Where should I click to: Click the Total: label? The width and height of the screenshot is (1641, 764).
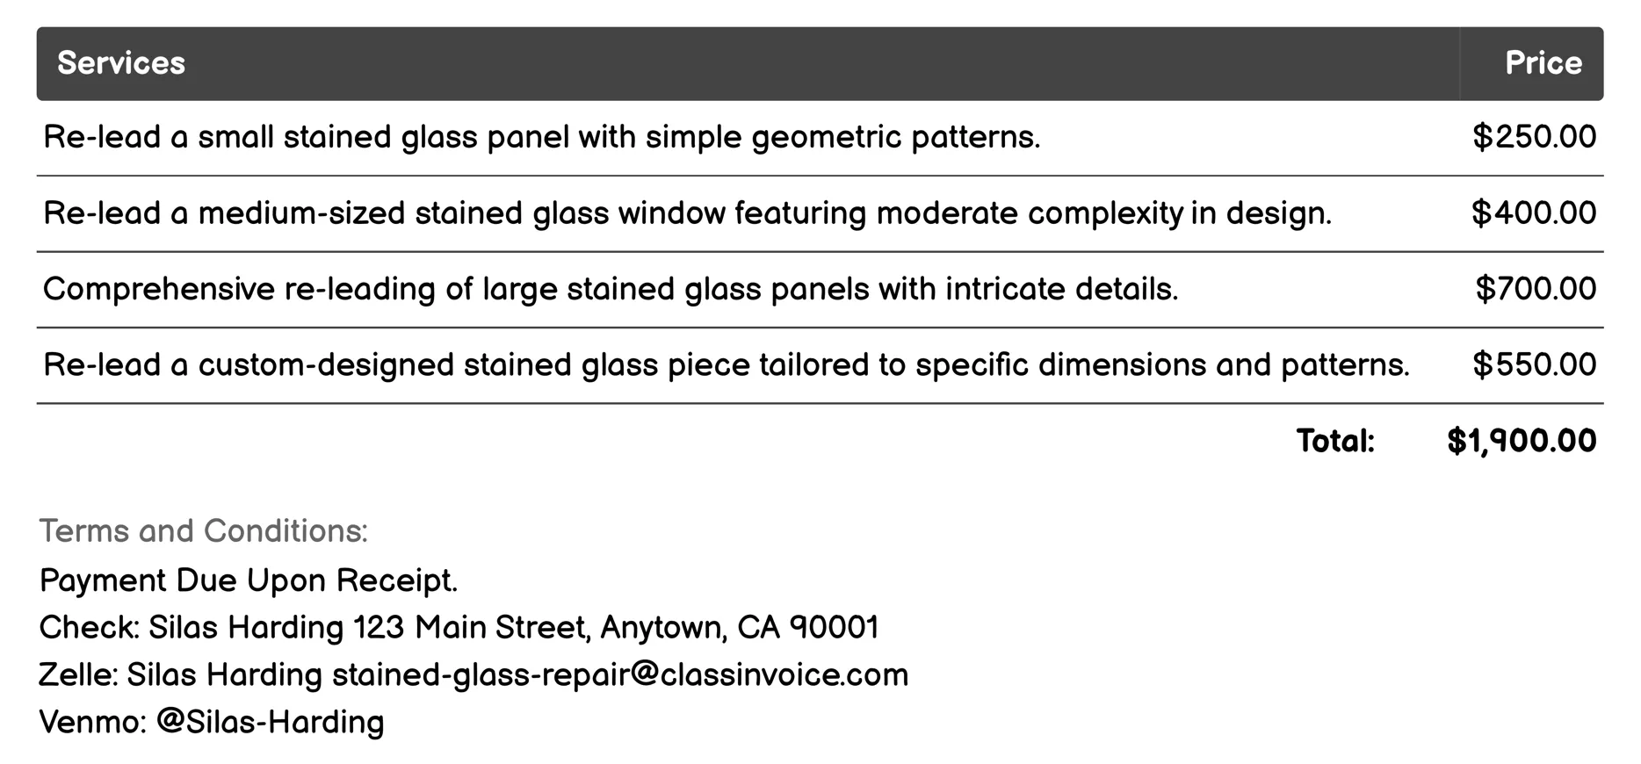(1335, 441)
